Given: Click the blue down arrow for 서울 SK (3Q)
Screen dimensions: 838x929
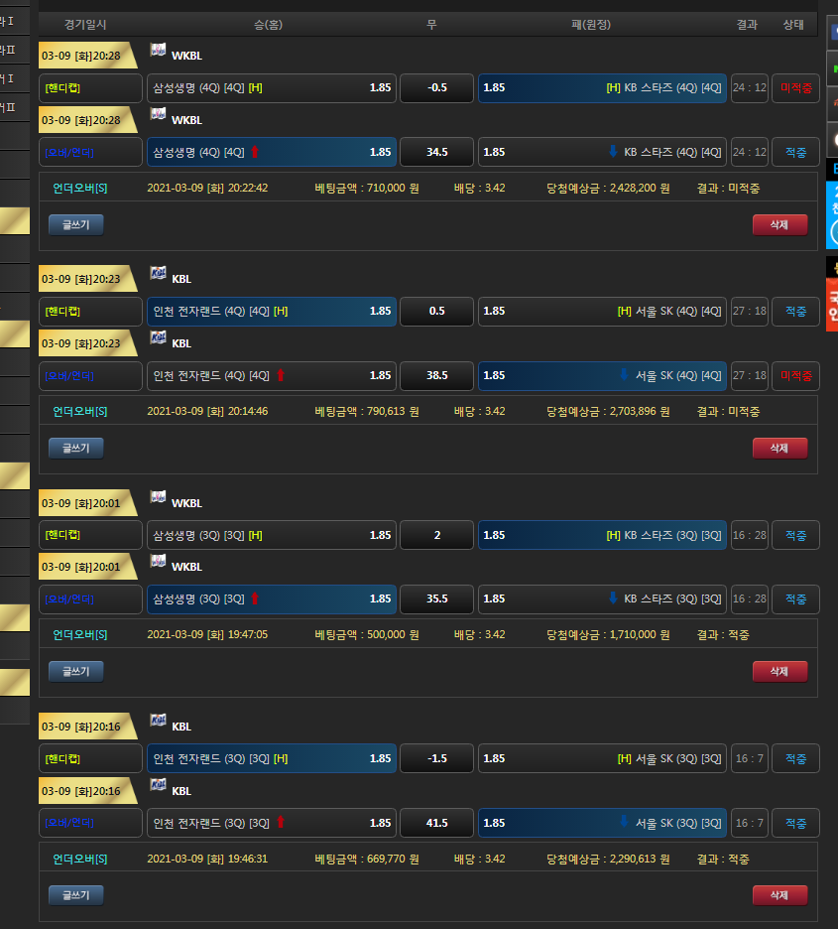Looking at the screenshot, I should [624, 822].
